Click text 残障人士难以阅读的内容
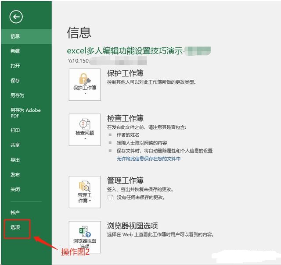Screen dimensions: 281x265 coord(142,143)
